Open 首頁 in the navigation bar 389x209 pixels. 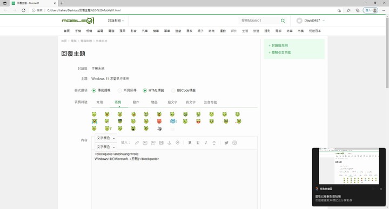(x=67, y=31)
